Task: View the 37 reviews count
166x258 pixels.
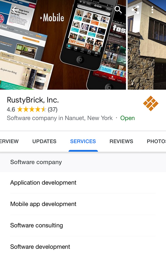Action: [53, 109]
